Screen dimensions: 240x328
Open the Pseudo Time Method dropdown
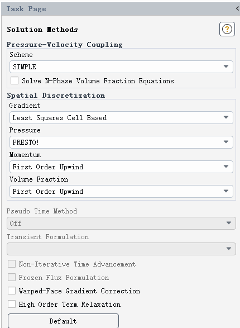point(121,223)
